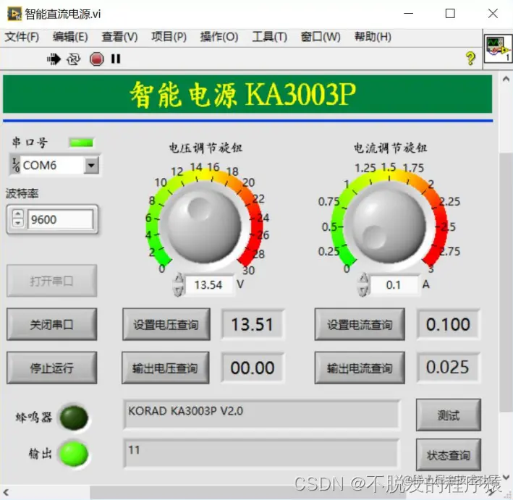Click the 状态查询 button

pos(448,455)
